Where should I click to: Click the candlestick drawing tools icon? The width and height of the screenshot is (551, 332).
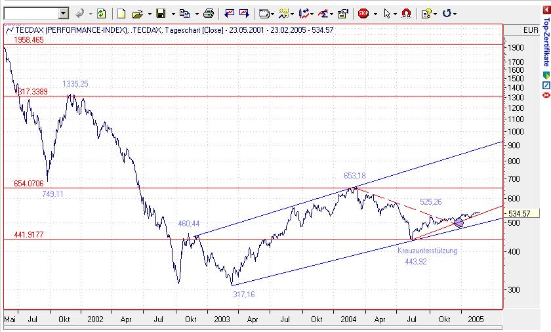(304, 14)
